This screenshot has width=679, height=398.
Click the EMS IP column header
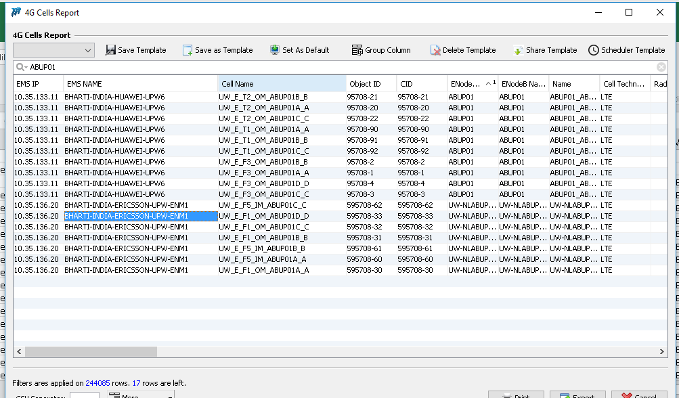click(x=38, y=84)
